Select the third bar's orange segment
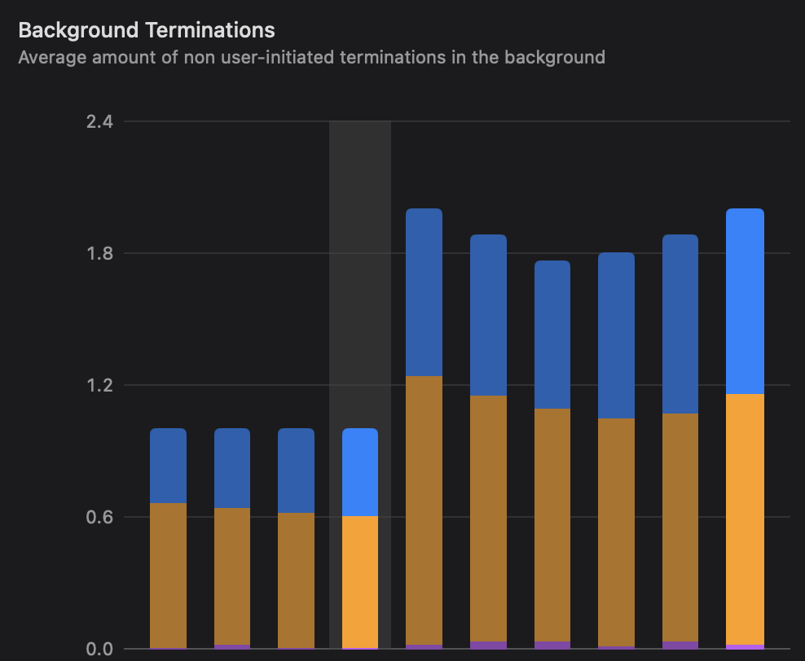 (x=296, y=580)
